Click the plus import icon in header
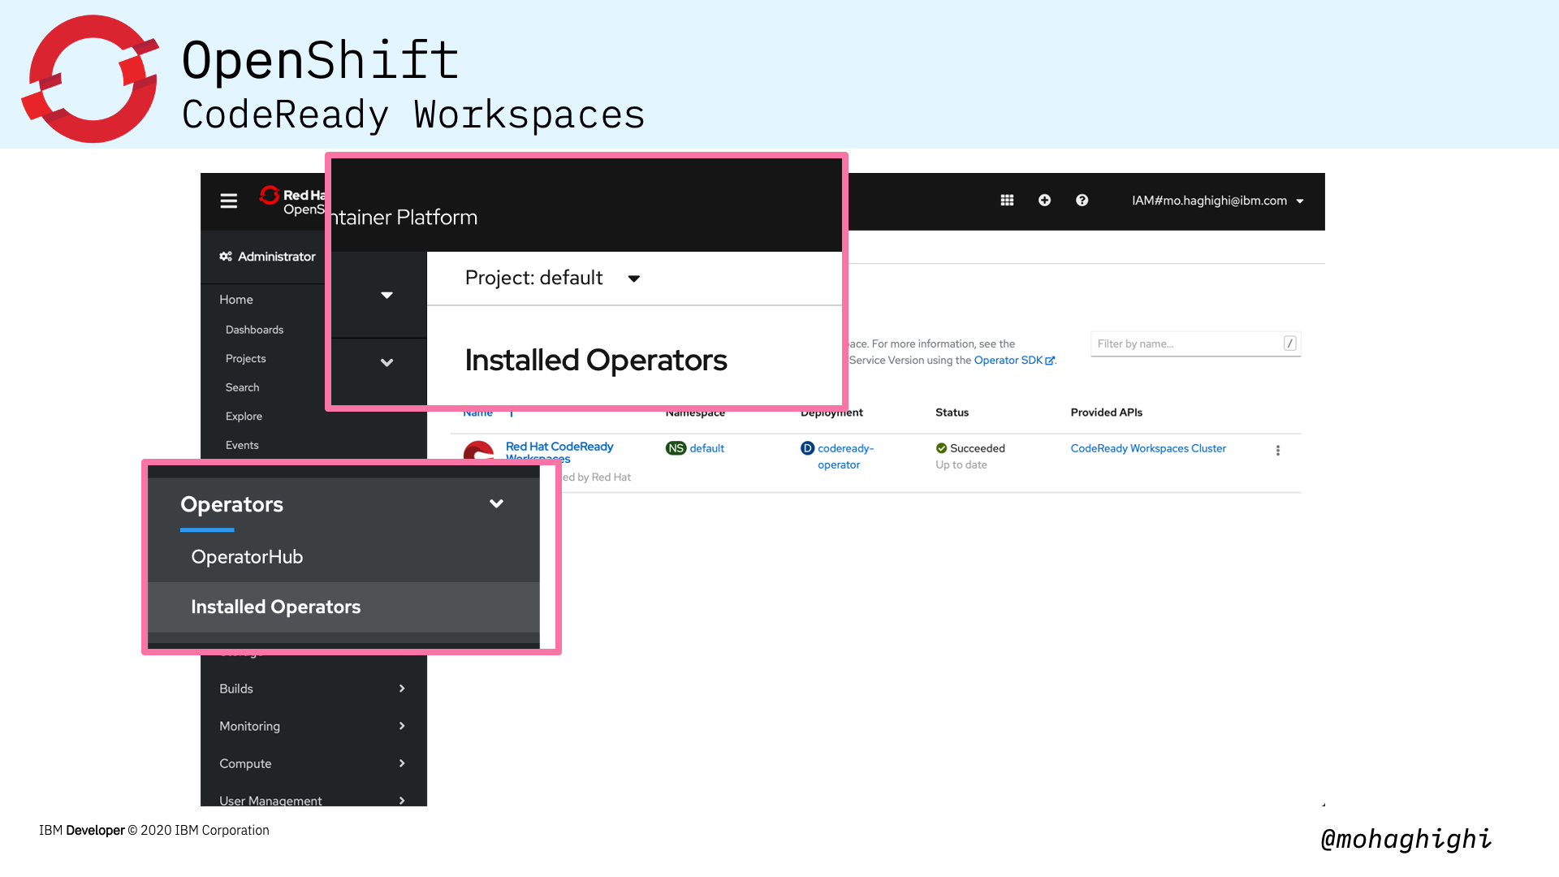 [1044, 201]
